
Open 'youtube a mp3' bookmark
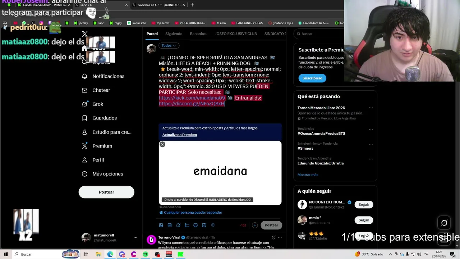point(280,23)
